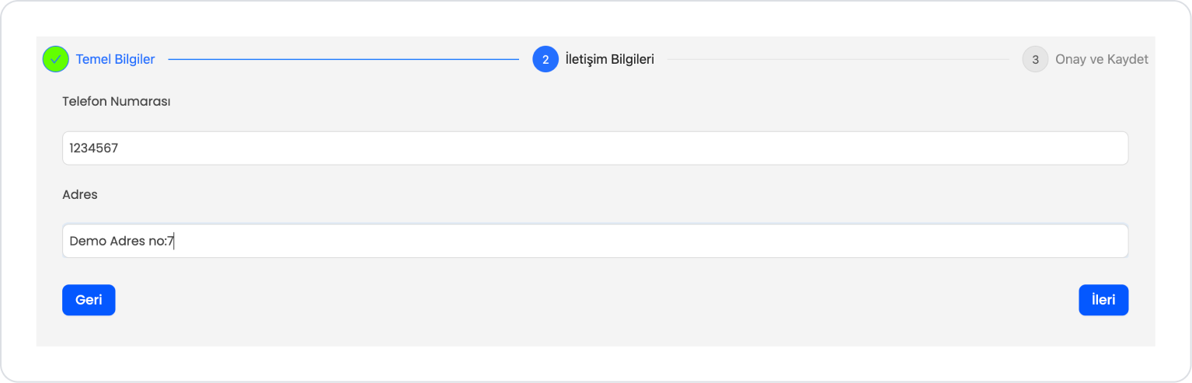Click the number 3 inside the last step
This screenshot has width=1192, height=383.
click(1035, 59)
